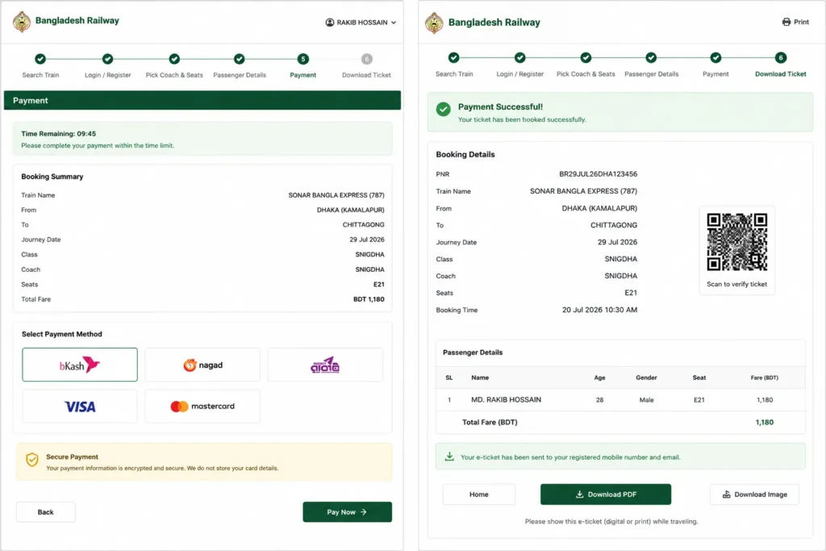Viewport: 826px width, 551px height.
Task: Click Journey Date 29 Jul 2026 in Booking Summary
Action: [x=367, y=239]
